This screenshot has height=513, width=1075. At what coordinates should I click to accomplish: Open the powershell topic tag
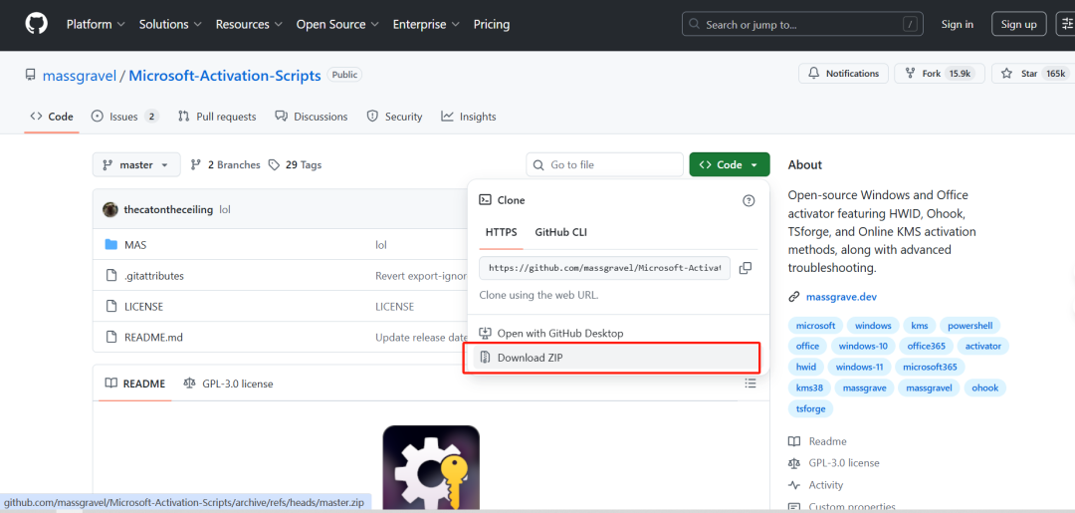coord(969,325)
